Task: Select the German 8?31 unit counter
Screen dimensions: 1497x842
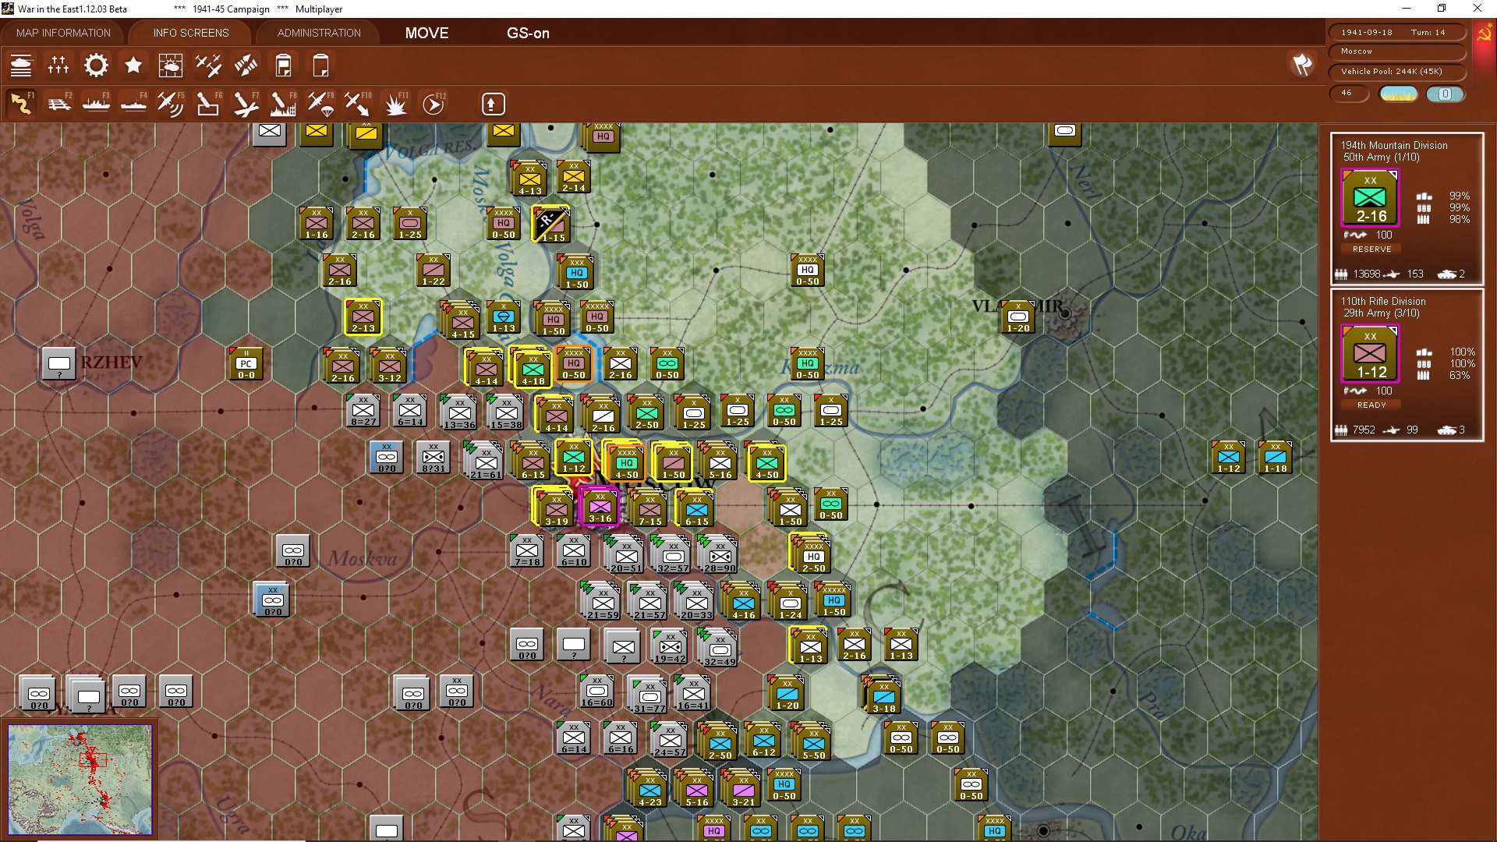Action: point(434,458)
